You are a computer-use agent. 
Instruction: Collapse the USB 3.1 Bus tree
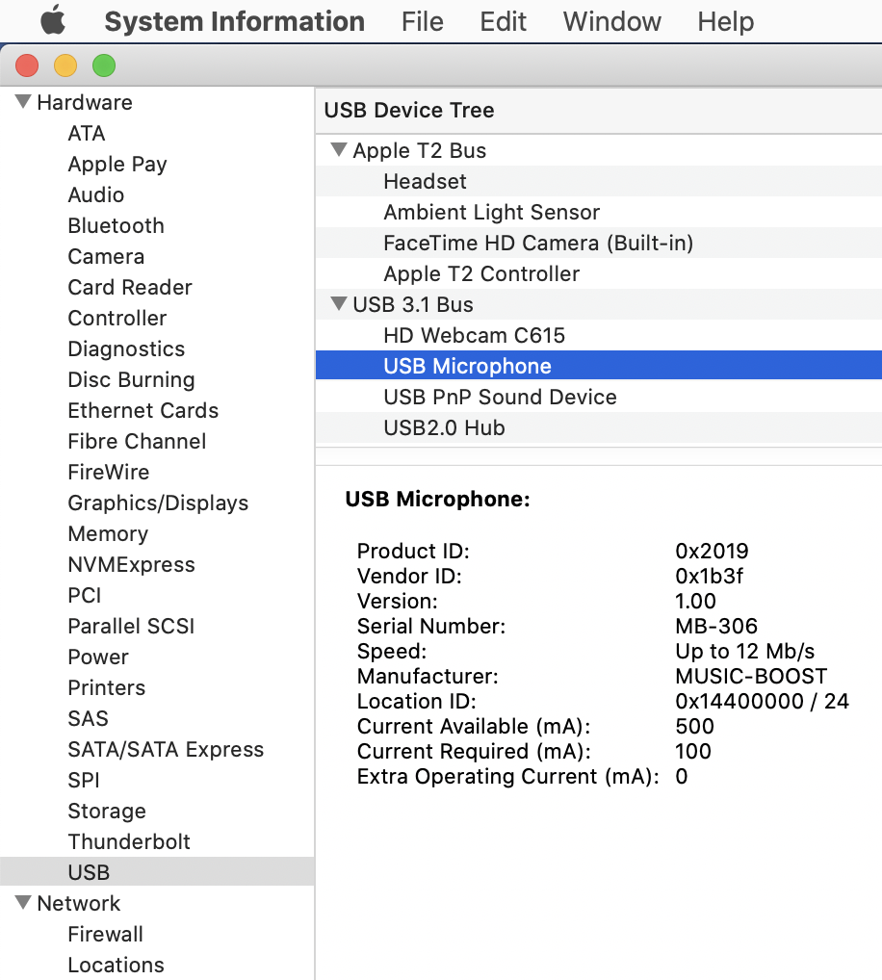[339, 304]
